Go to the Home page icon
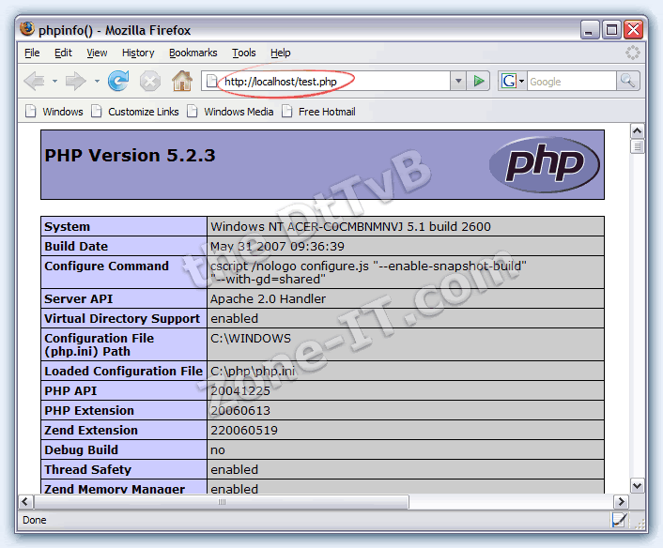This screenshot has width=663, height=548. pos(182,81)
